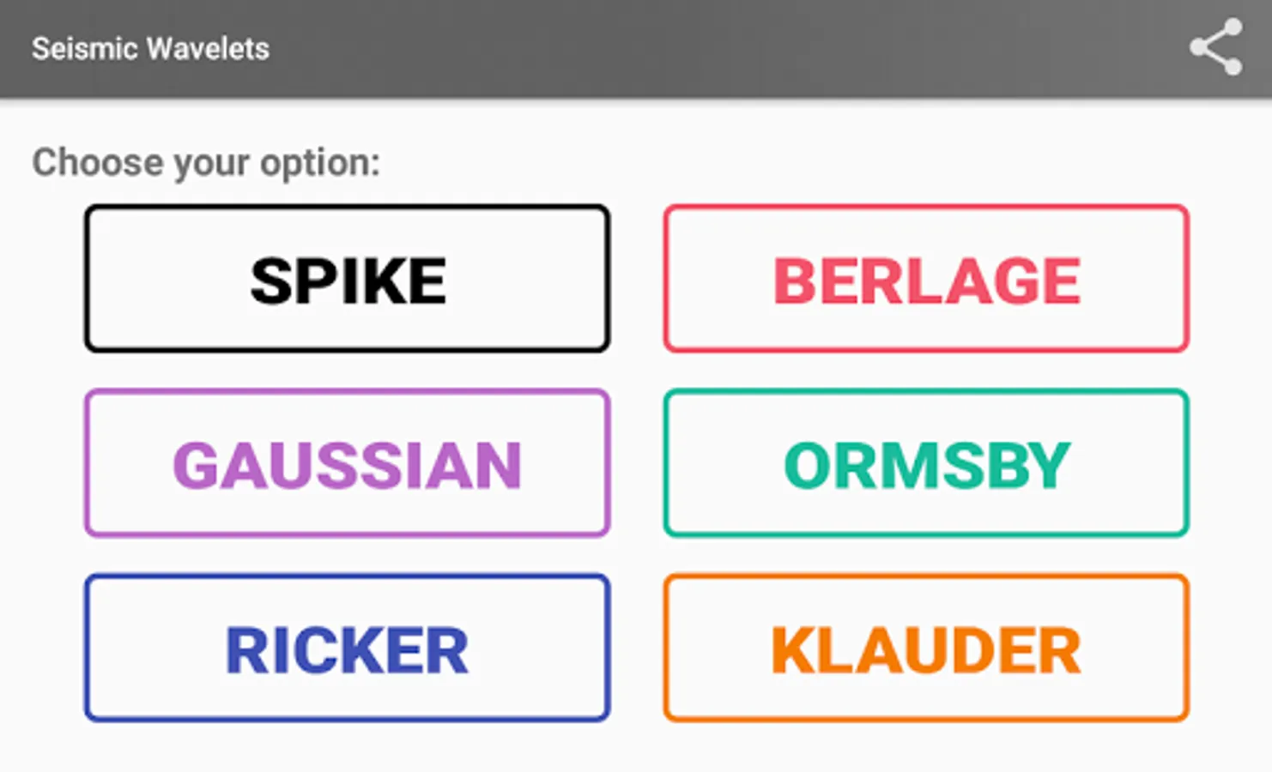Tap the share icon in header
The width and height of the screenshot is (1272, 772).
[1215, 47]
